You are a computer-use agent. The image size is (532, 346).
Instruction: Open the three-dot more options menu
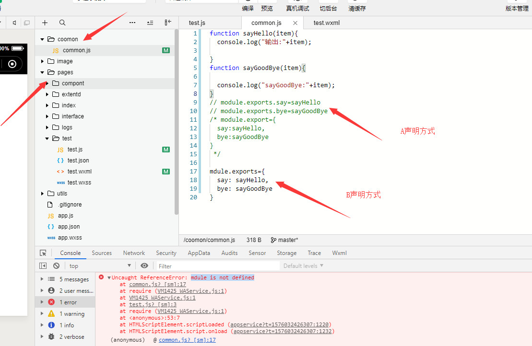click(x=132, y=23)
